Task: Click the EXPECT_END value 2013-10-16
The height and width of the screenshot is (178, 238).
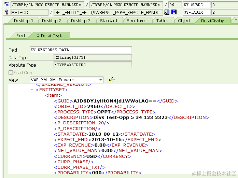Action: point(107,140)
